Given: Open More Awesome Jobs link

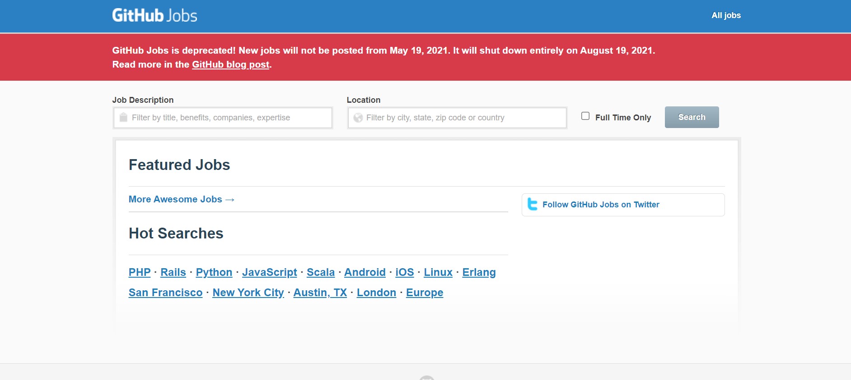Looking at the screenshot, I should [182, 199].
